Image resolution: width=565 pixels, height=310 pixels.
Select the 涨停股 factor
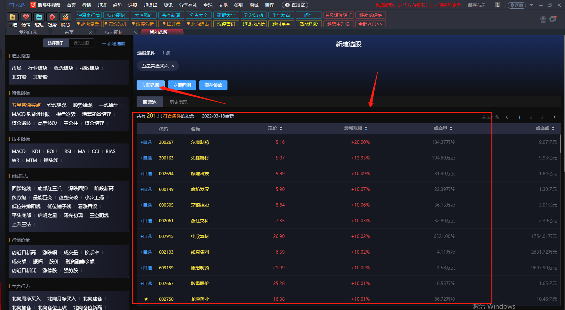coord(50,271)
